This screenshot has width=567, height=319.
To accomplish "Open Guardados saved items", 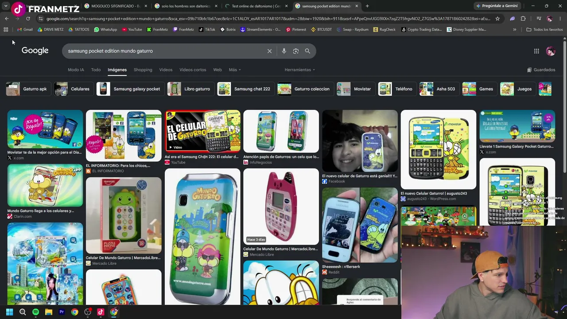I will [541, 70].
